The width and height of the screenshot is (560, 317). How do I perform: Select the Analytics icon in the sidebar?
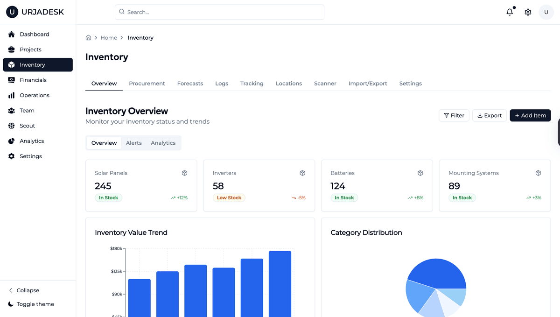pos(12,141)
